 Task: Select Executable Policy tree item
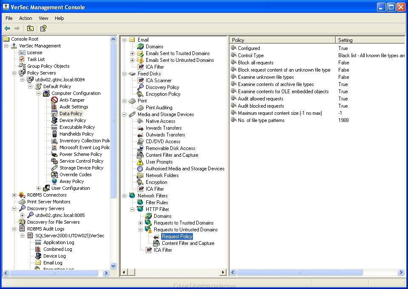[77, 127]
